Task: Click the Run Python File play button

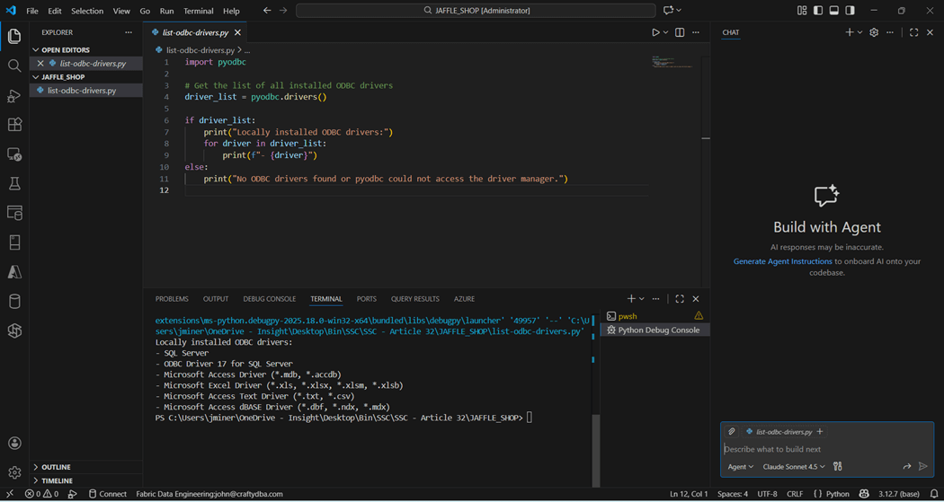Action: 655,32
